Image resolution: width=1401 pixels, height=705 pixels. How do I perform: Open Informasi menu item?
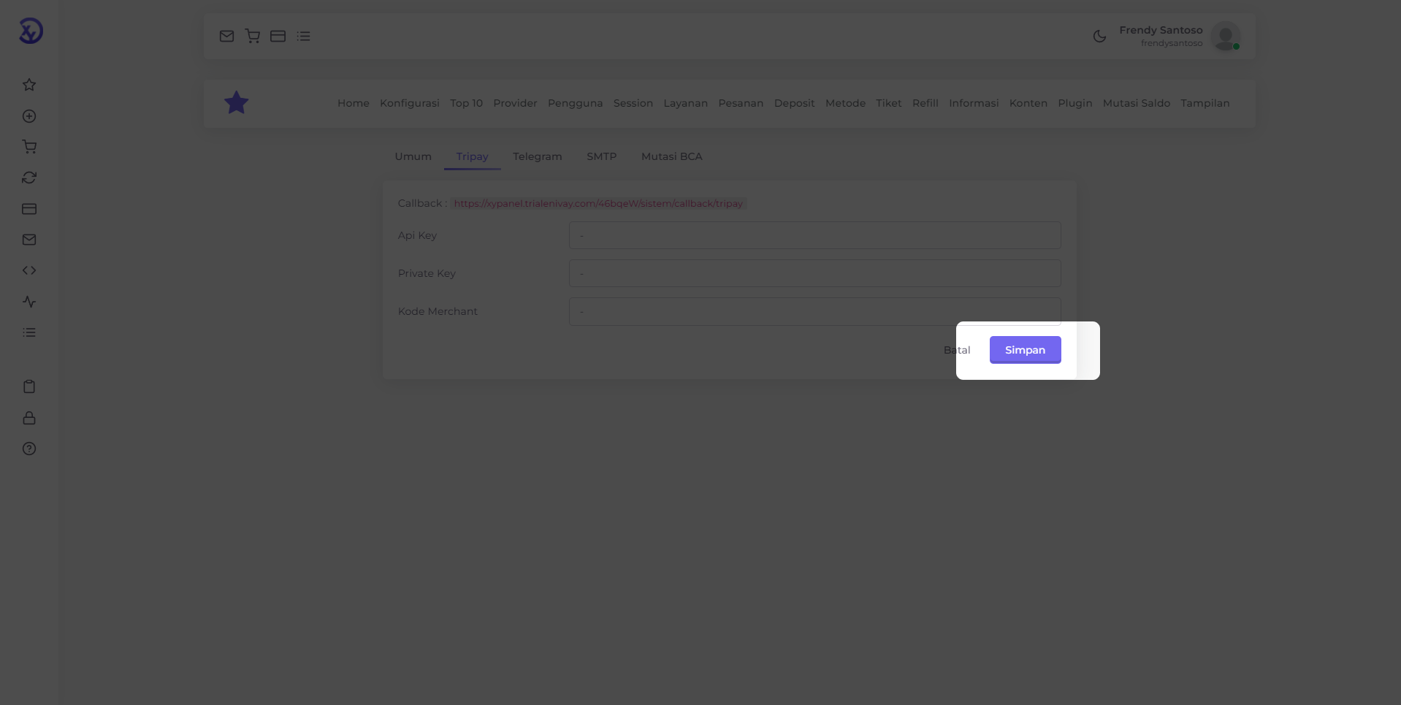coord(974,103)
